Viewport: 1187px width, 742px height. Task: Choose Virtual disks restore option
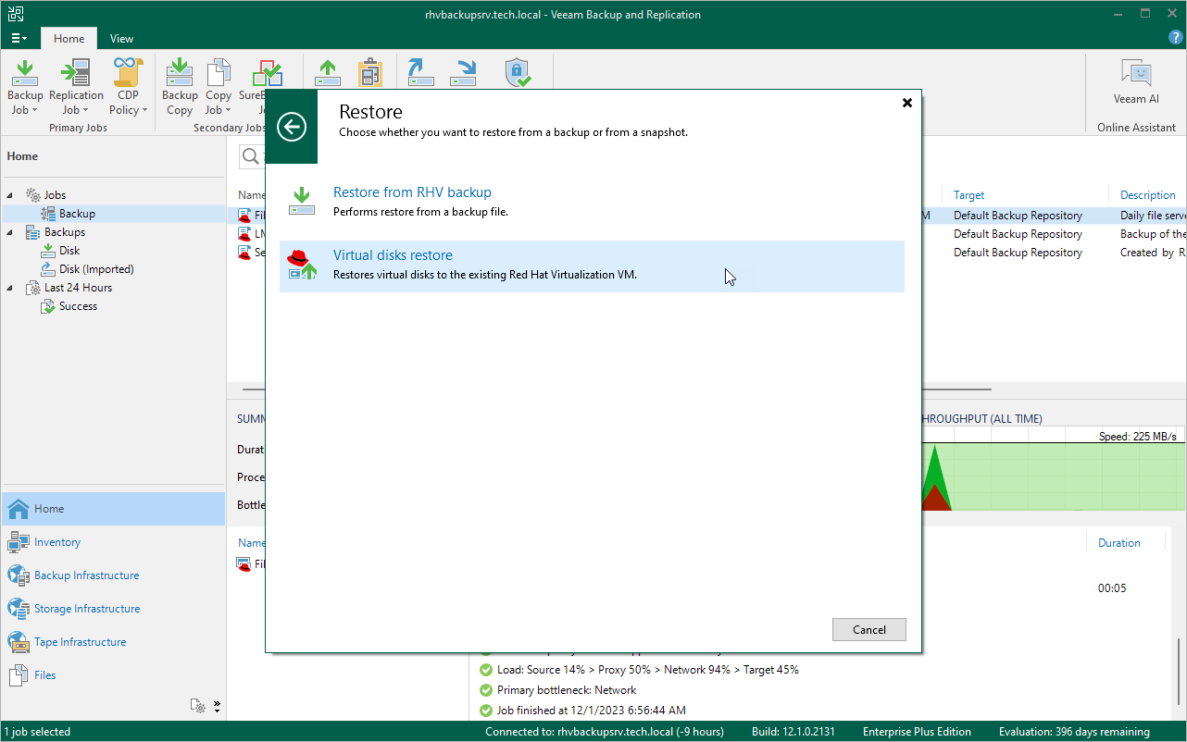point(592,266)
